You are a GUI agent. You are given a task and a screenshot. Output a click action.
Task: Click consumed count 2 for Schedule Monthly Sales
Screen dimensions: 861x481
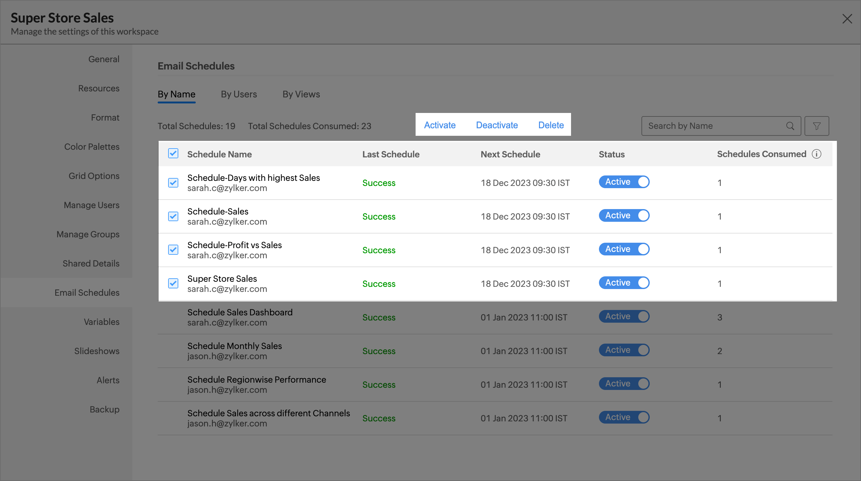(720, 351)
